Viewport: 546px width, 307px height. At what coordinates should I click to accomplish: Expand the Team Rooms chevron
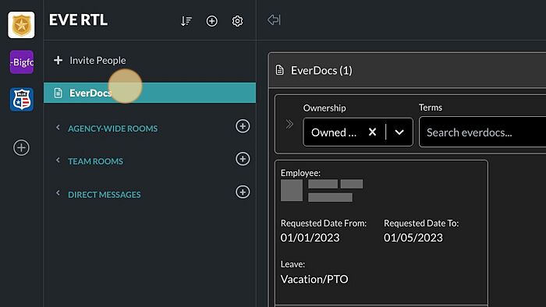tap(58, 161)
